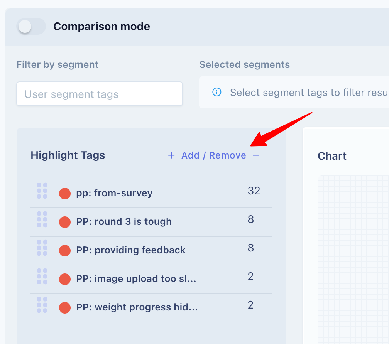Click the 32 count for pp: from-survey
The image size is (389, 344).
(254, 191)
